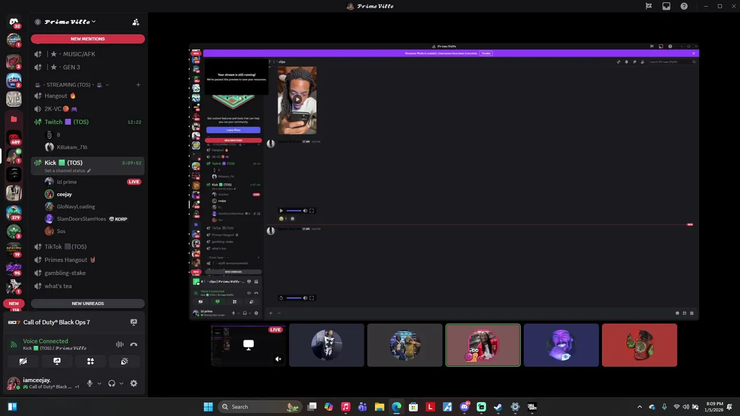
Task: Open user settings gear
Action: click(x=134, y=384)
